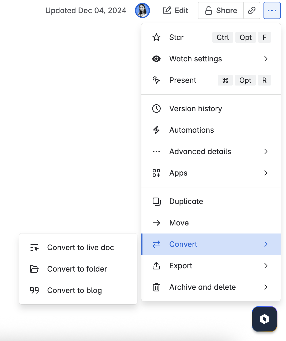Click the unlocked padlock Share icon
This screenshot has width=286, height=341.
[x=209, y=10]
